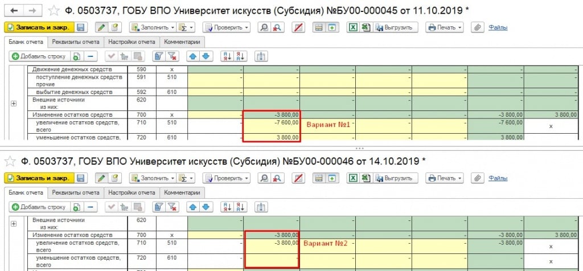Click the copy row icon in report 000045
Image resolution: width=583 pixels, height=271 pixels.
(77, 56)
